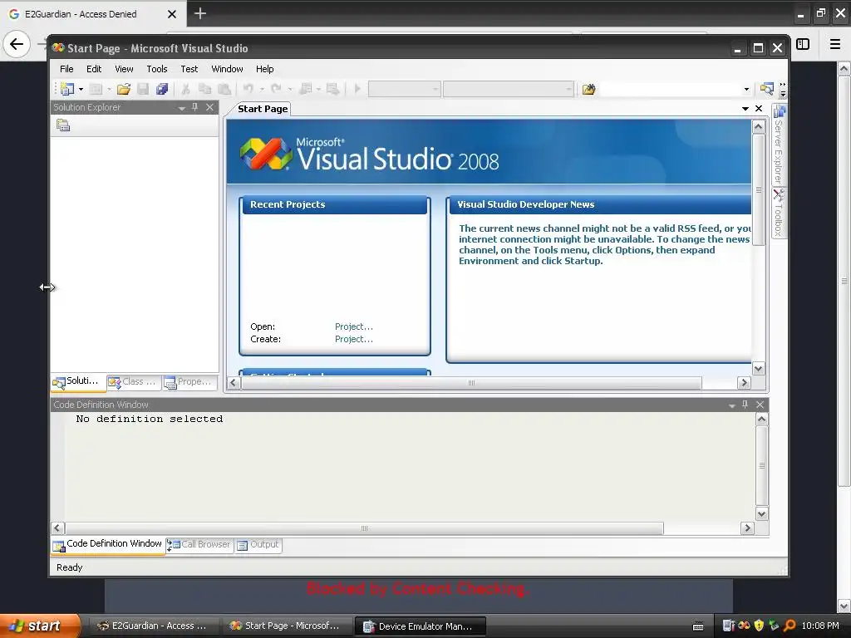
Task: Click the Copy icon in toolbar
Action: point(204,89)
